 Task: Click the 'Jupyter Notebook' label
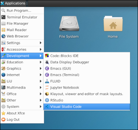pos(65,88)
